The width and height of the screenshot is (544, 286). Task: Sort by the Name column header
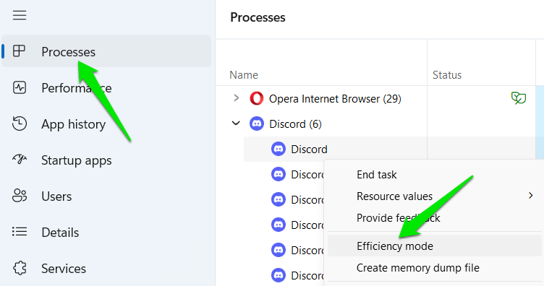[x=244, y=75]
